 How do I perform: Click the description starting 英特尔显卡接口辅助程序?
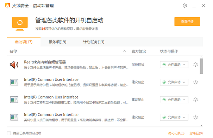pos(76,120)
